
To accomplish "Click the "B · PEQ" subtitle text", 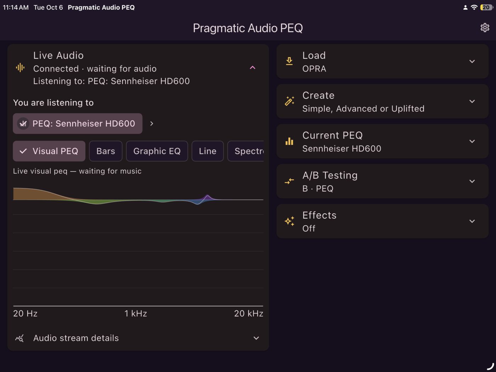I will pos(318,189).
